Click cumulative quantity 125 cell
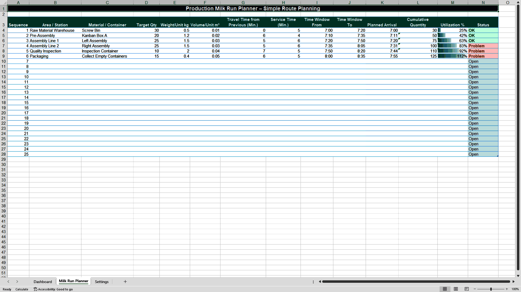 pos(418,56)
